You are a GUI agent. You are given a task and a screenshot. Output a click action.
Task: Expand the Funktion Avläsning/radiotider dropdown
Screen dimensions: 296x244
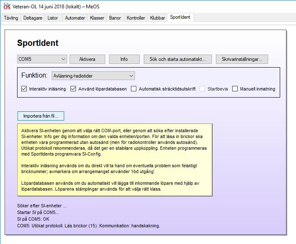pyautogui.click(x=93, y=76)
